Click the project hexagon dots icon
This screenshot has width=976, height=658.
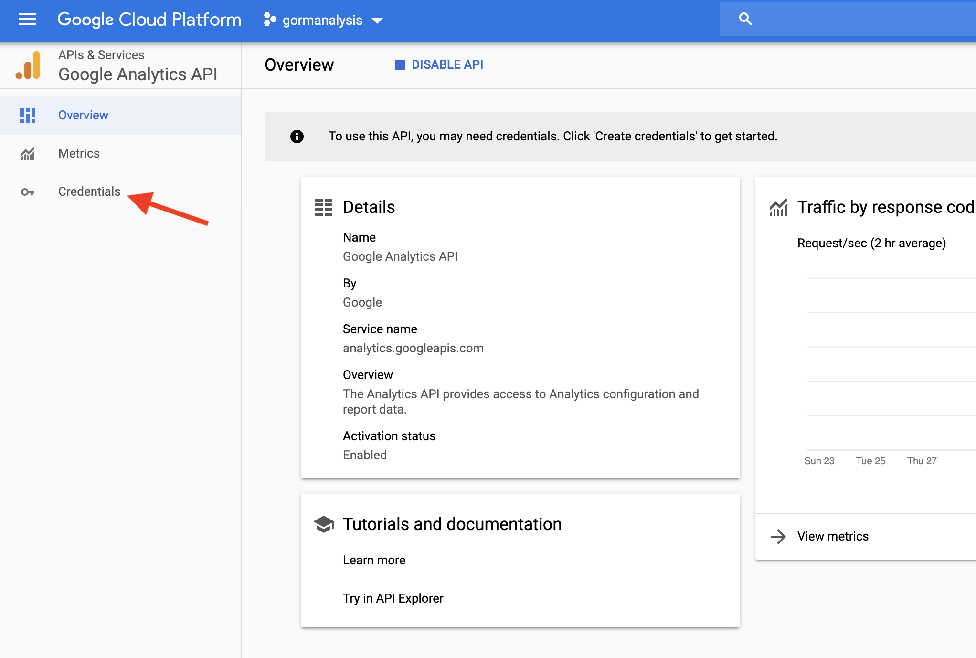click(270, 20)
